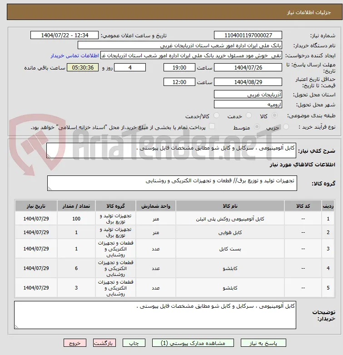Click the resize handle of شرح کلی نیاز box
This screenshot has width=343, height=355.
pos(49,156)
